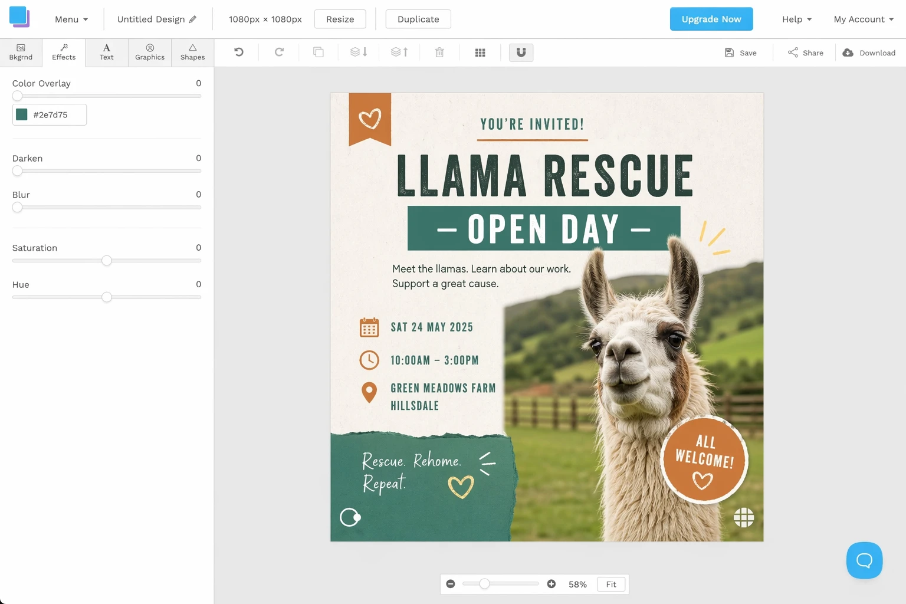Viewport: 906px width, 604px height.
Task: Bring layer forward with the layer-up icon
Action: coord(399,52)
